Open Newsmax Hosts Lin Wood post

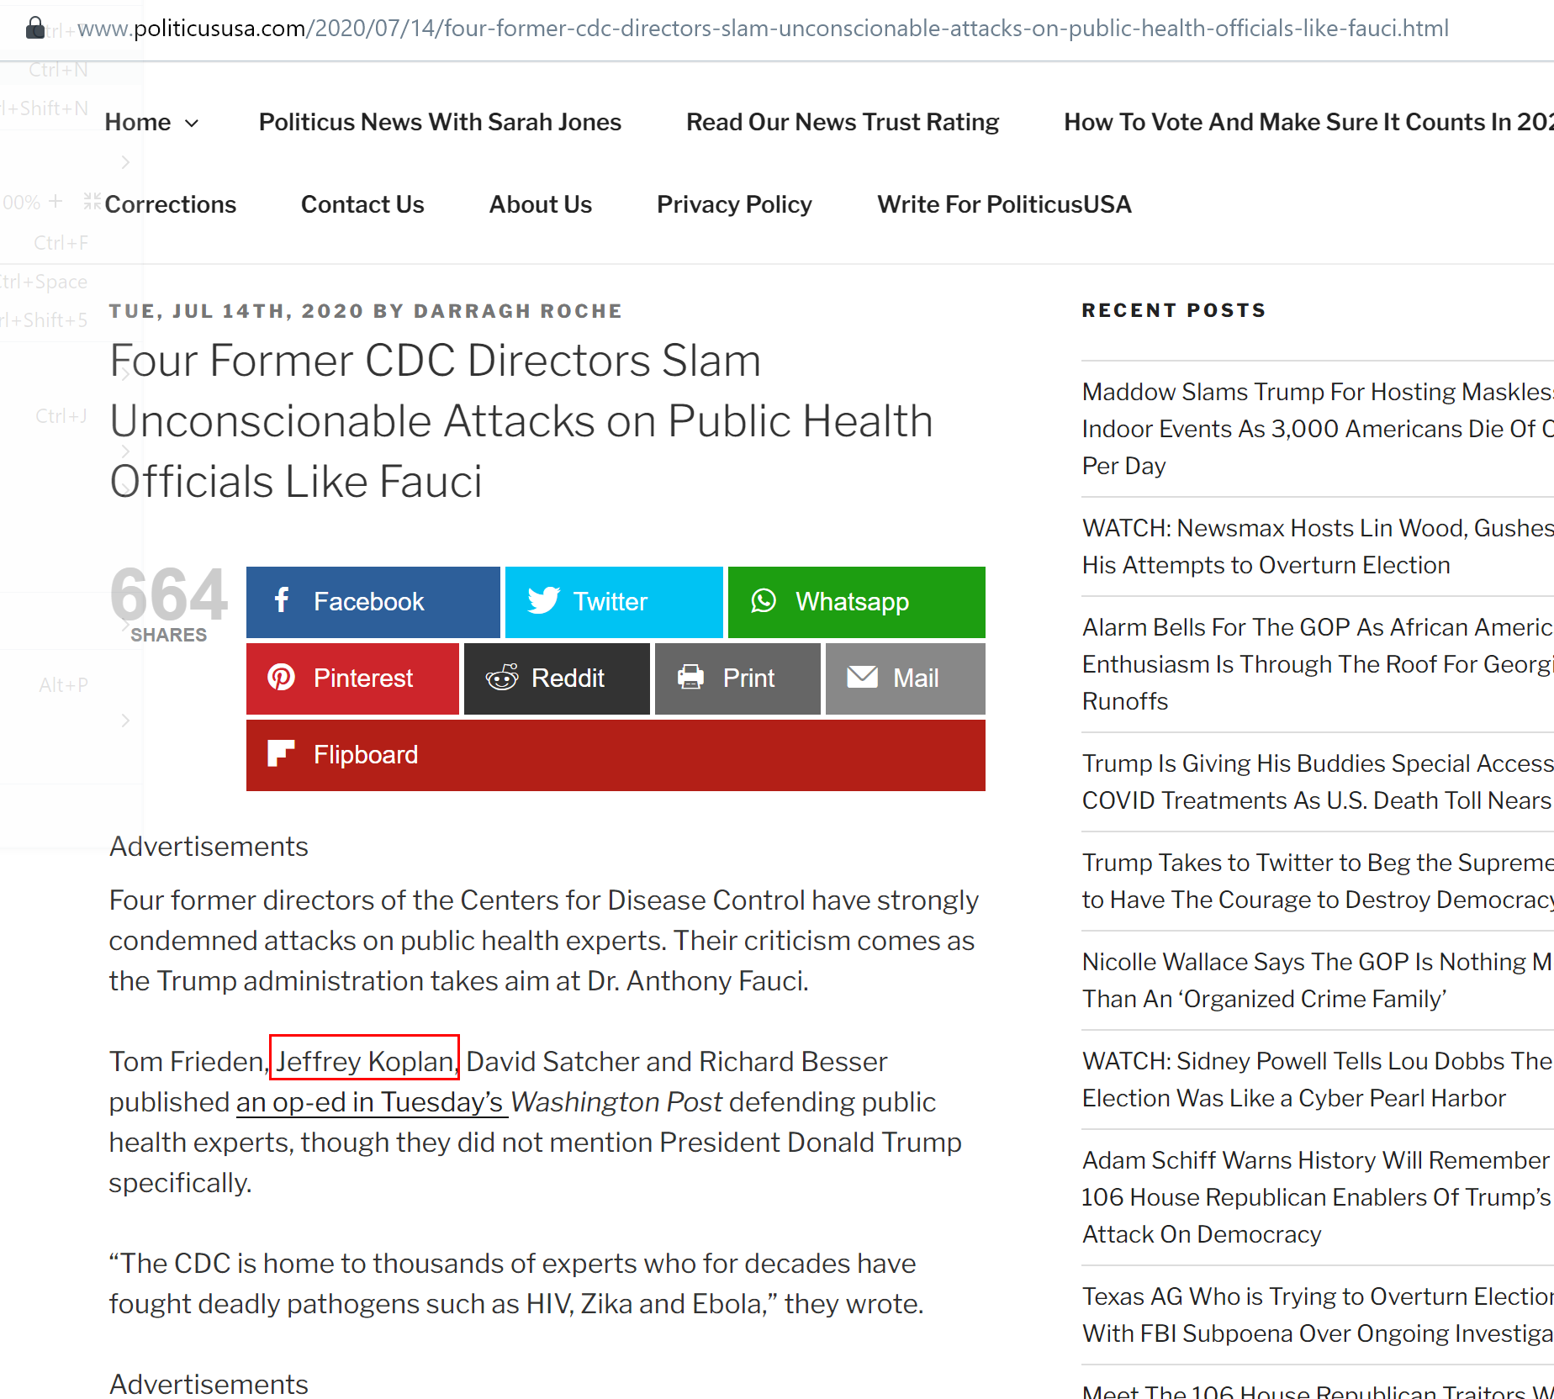click(1318, 546)
